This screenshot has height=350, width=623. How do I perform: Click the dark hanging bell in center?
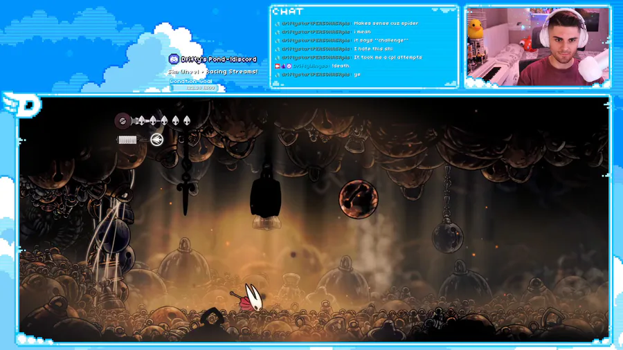pos(266,196)
